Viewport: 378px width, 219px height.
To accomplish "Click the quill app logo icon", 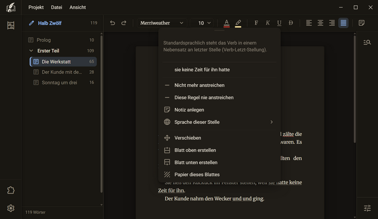I will pyautogui.click(x=10, y=8).
